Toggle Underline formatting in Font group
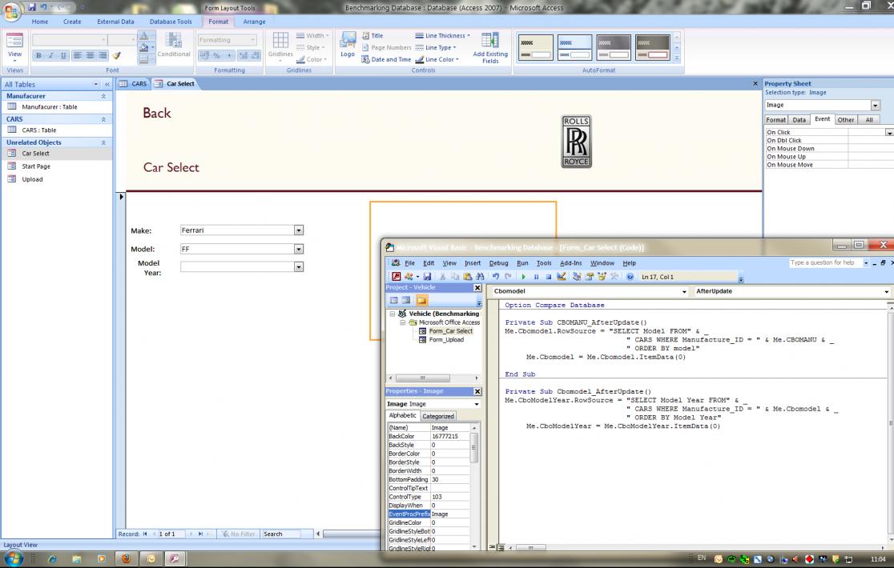 (63, 55)
